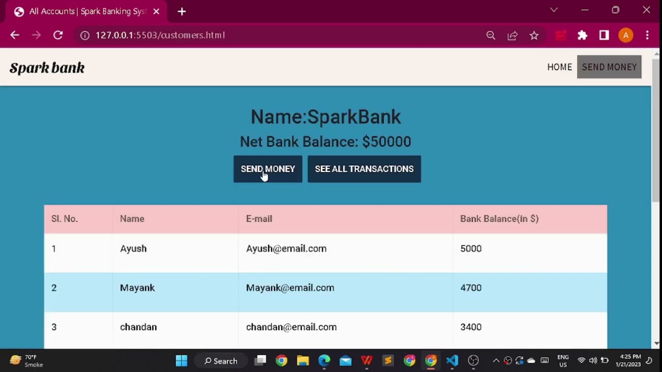Close the All Accounts tab
Screen dimensions: 662x372
[x=156, y=11]
